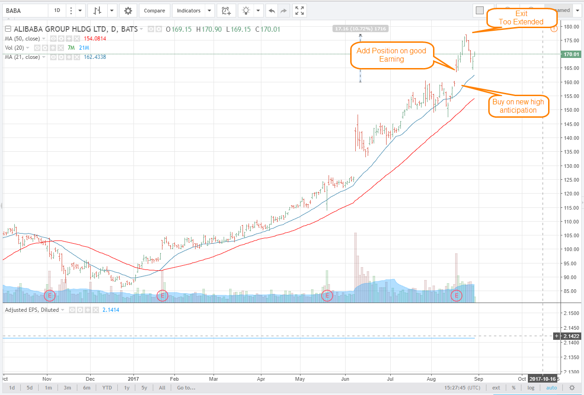Click the earnings E marker in May
584x395 pixels.
327,296
